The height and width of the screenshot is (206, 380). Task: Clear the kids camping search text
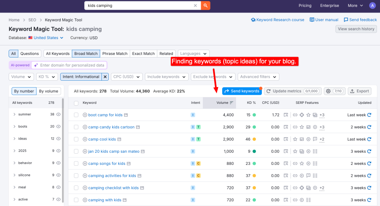(195, 6)
